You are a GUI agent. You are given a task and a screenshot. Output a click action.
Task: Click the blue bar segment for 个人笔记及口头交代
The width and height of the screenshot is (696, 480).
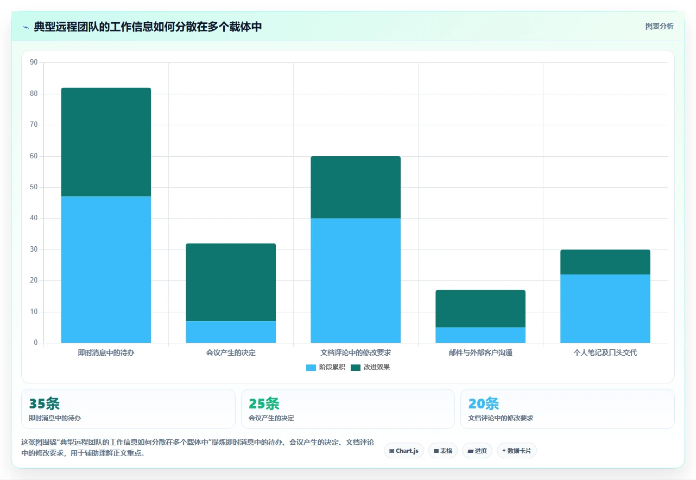[605, 309]
